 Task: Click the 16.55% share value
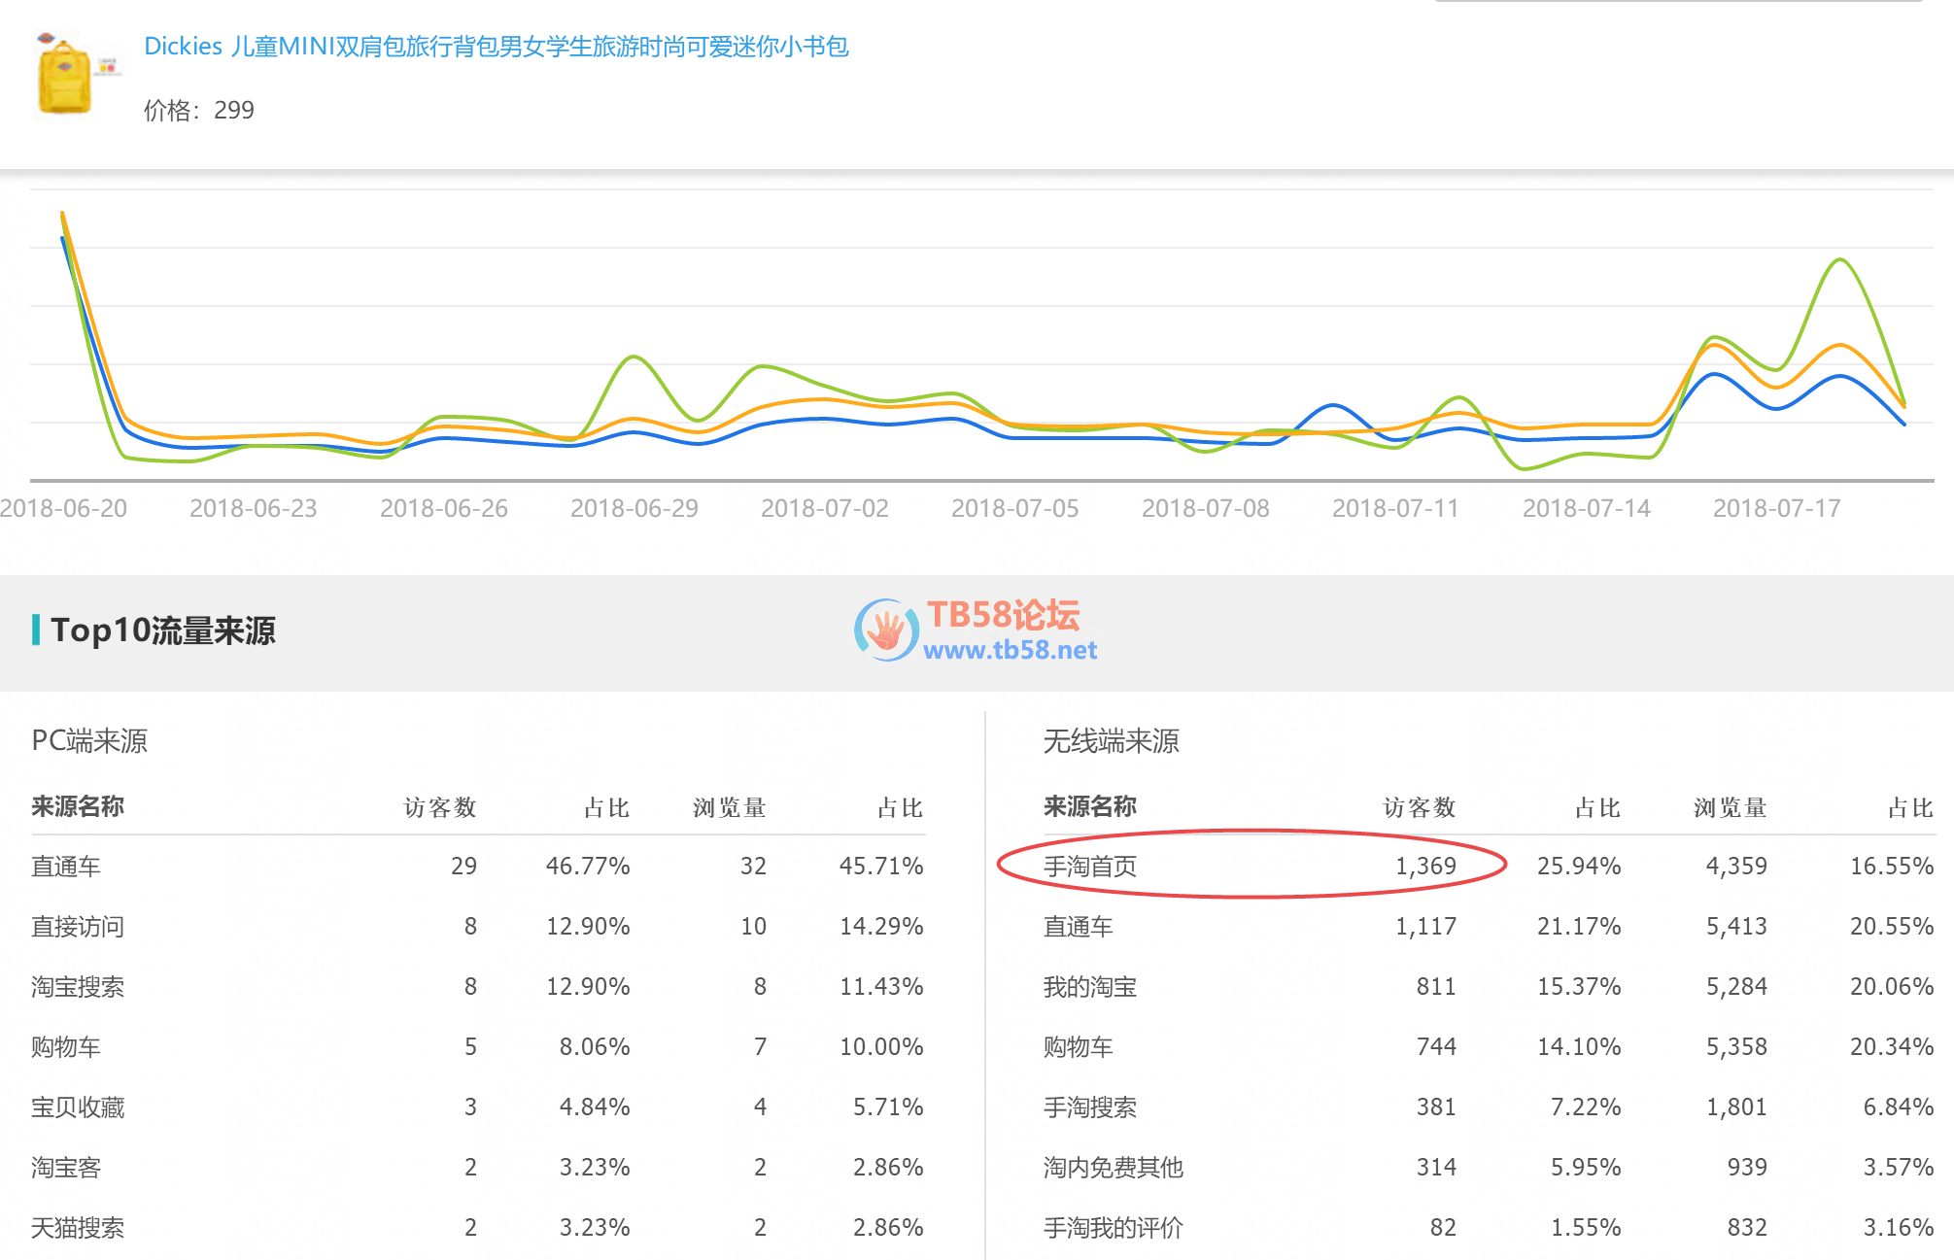click(1892, 866)
